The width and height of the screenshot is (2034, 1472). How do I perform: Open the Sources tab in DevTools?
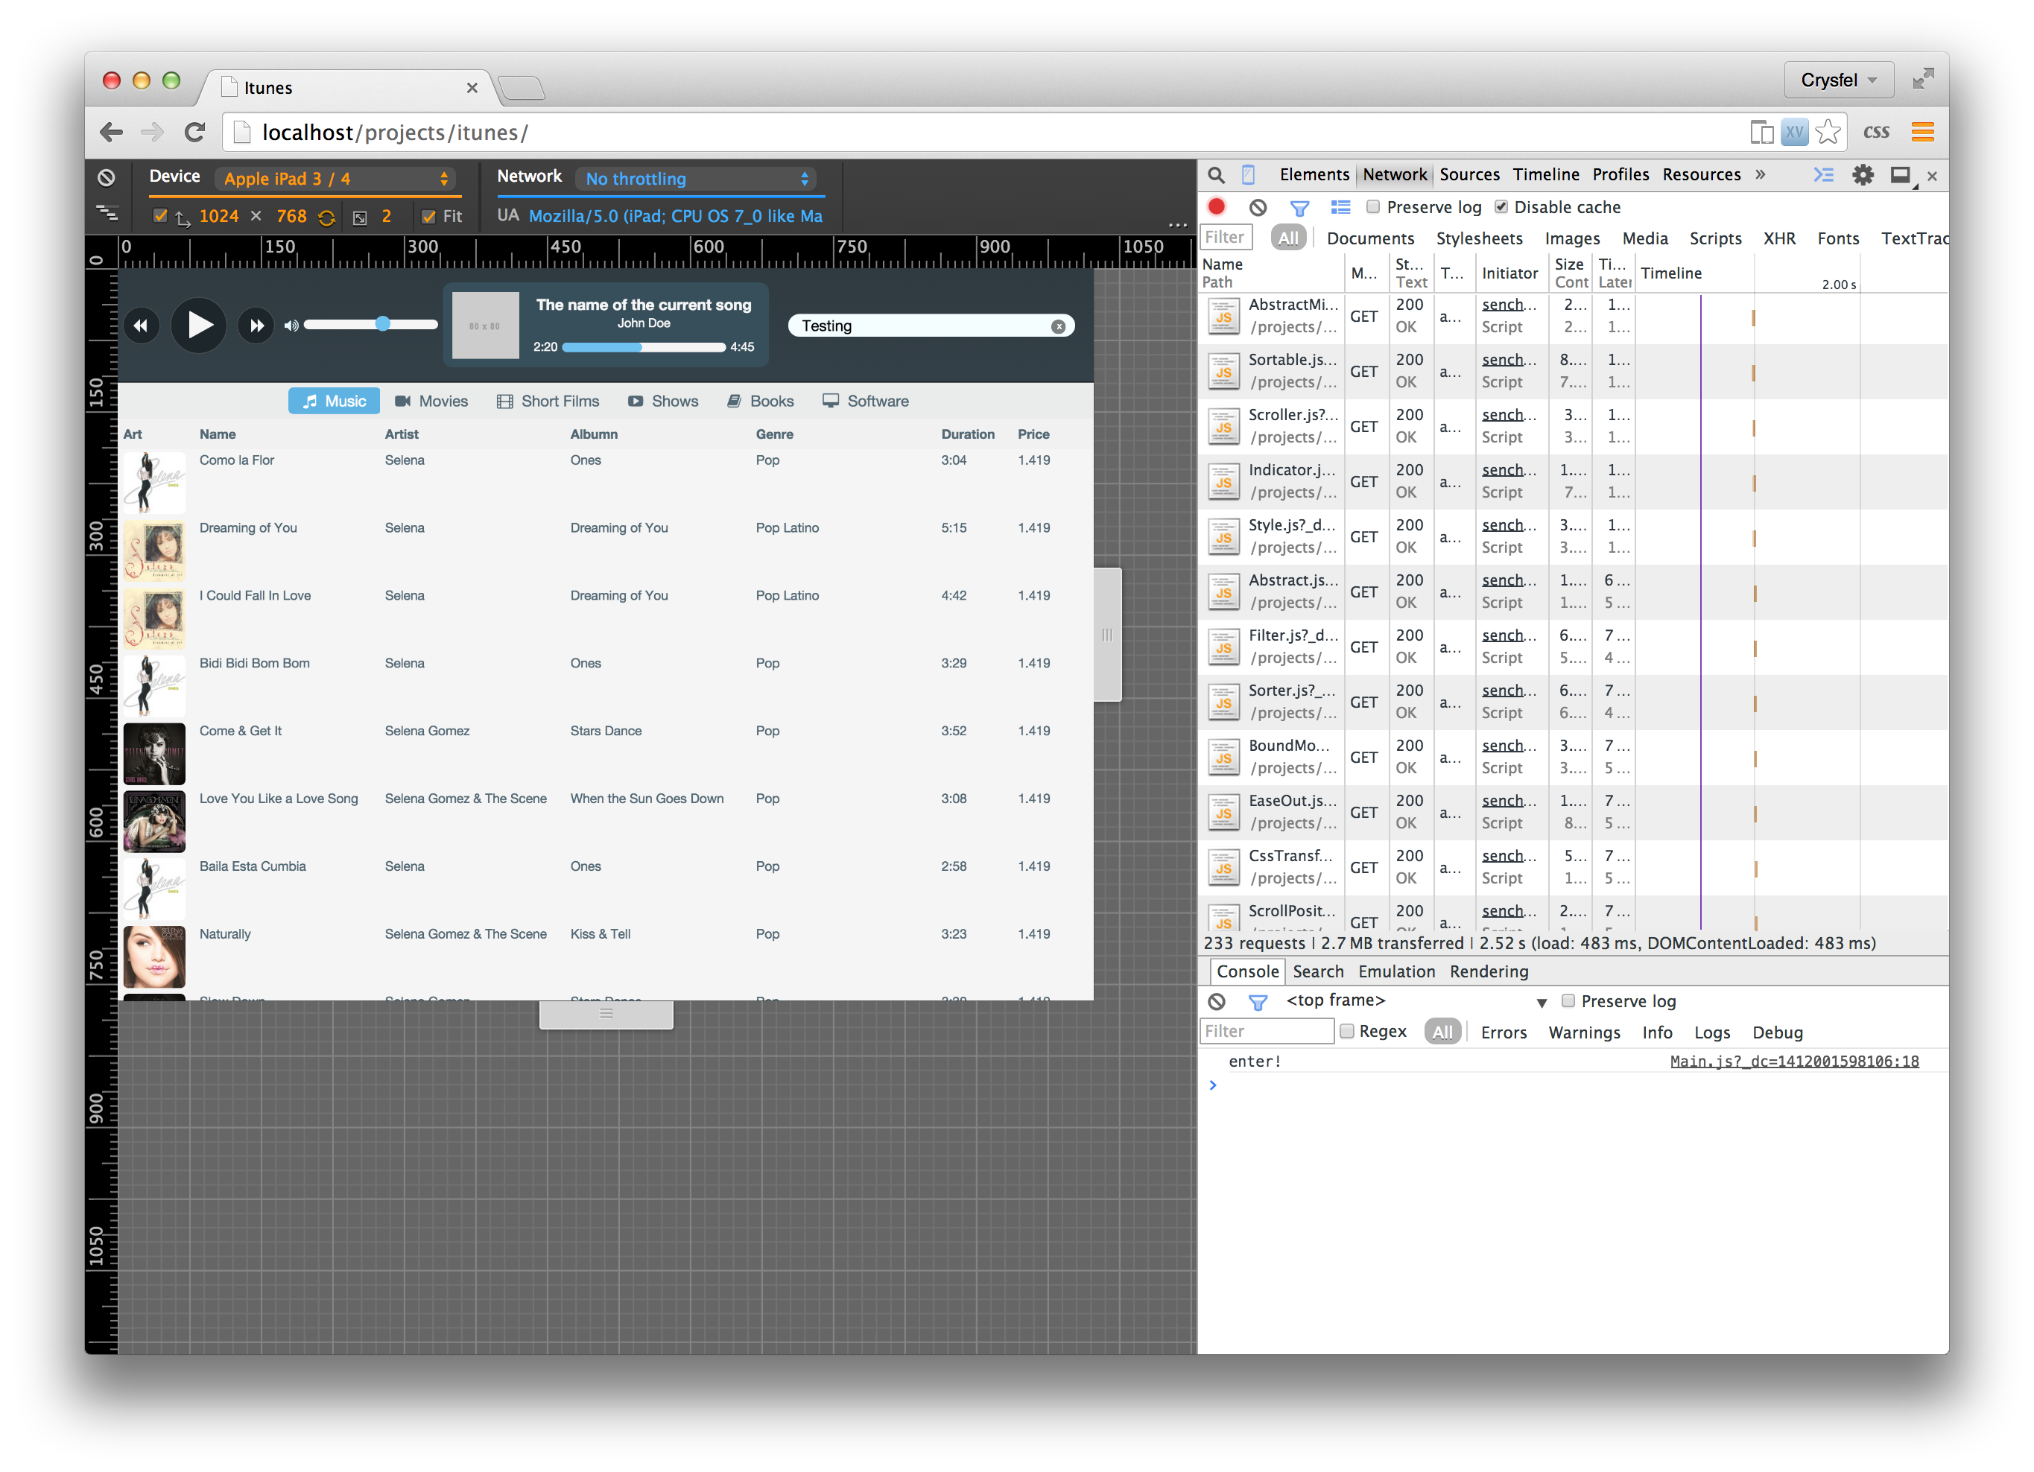1469,175
